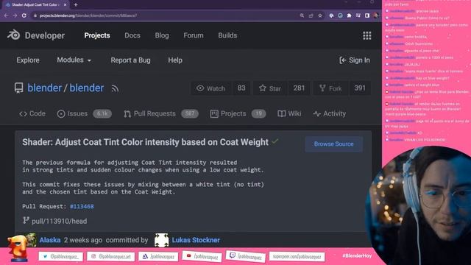The width and height of the screenshot is (471, 265).
Task: Switch to the Wiki tab
Action: (x=289, y=114)
